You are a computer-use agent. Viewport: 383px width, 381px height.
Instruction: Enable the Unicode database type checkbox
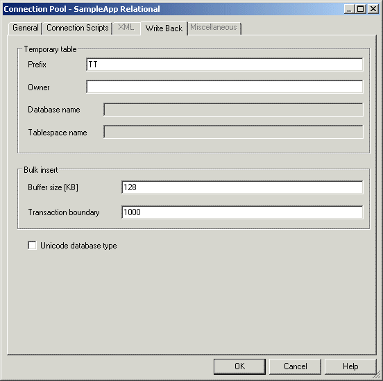click(32, 246)
